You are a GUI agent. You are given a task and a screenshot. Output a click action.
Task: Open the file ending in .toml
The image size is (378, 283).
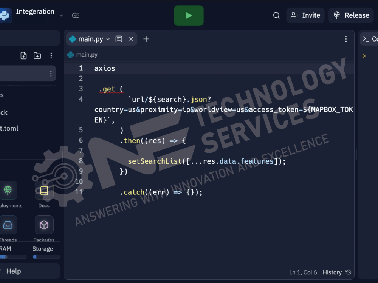pyautogui.click(x=9, y=128)
